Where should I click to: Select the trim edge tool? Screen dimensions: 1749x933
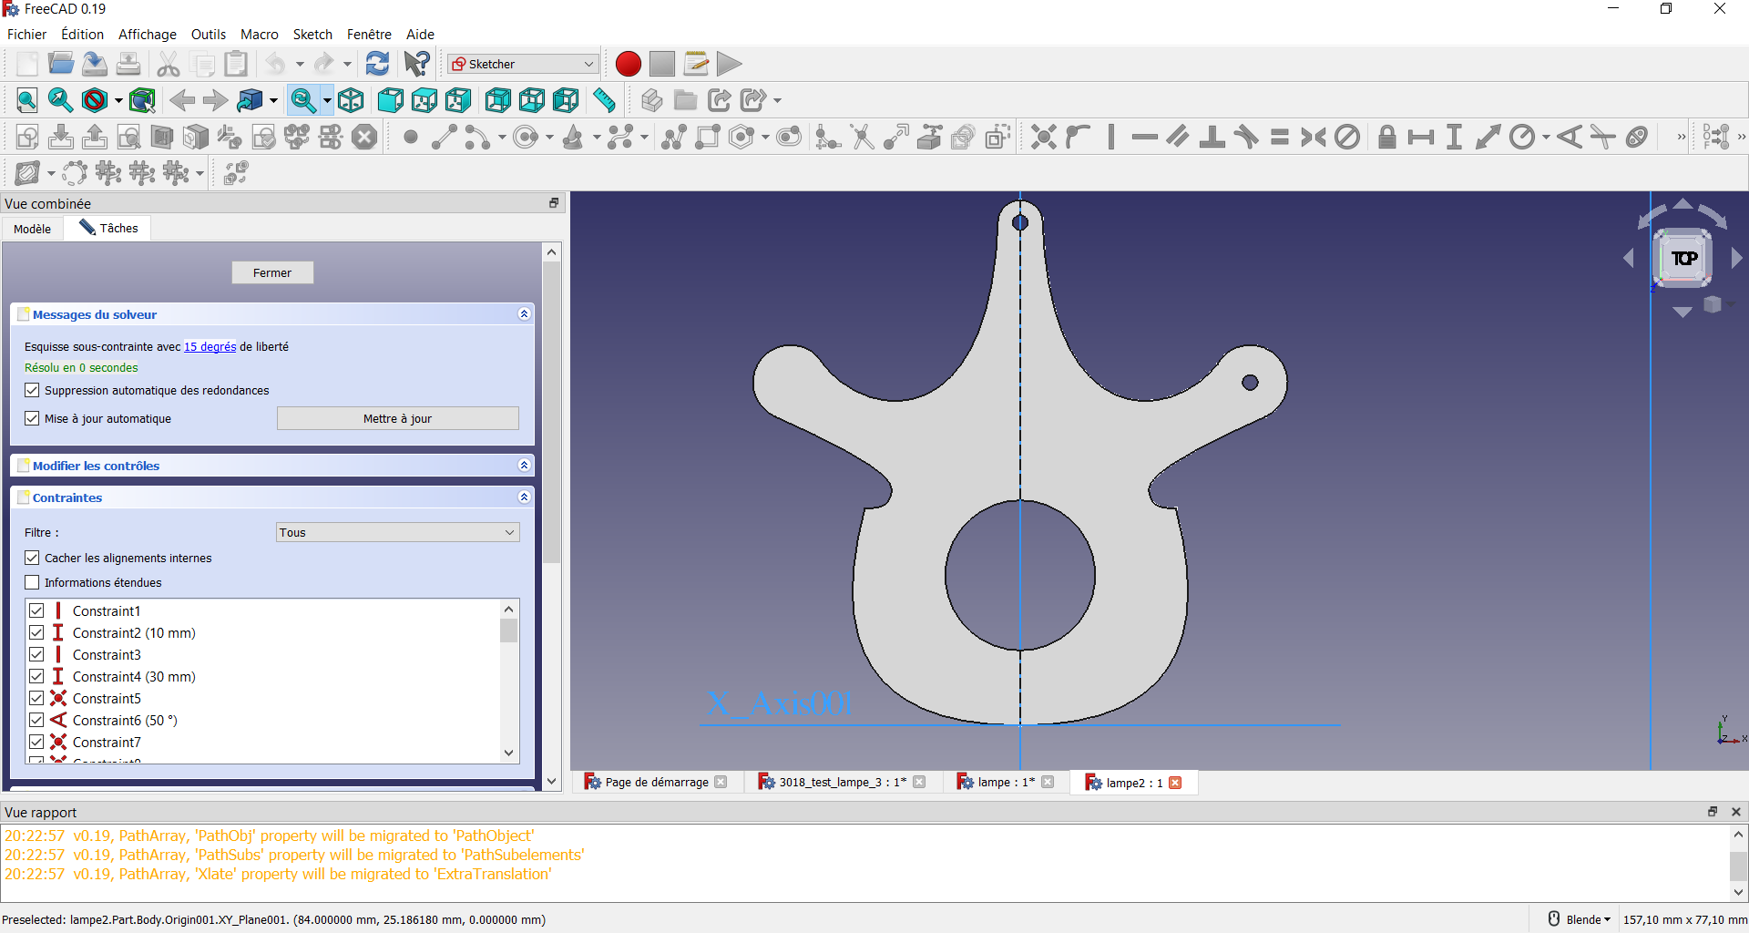[862, 137]
